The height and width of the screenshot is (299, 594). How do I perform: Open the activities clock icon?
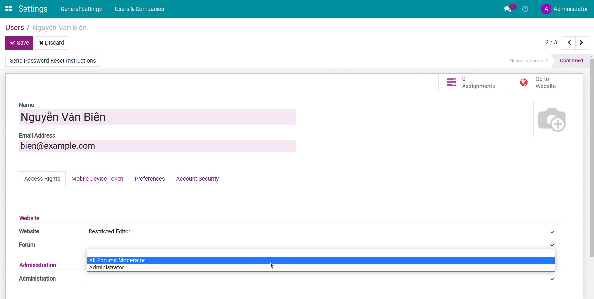[x=525, y=9]
